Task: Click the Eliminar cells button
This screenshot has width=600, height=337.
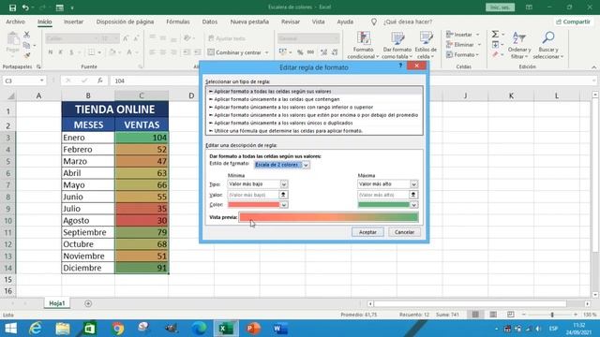Action: coord(463,45)
